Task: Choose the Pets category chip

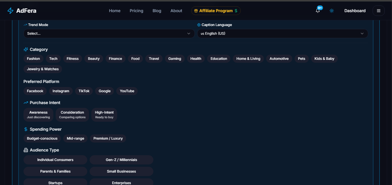Action: point(302,59)
